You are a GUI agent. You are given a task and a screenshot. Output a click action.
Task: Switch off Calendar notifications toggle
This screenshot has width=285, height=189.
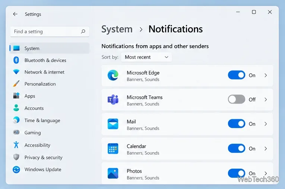point(237,148)
